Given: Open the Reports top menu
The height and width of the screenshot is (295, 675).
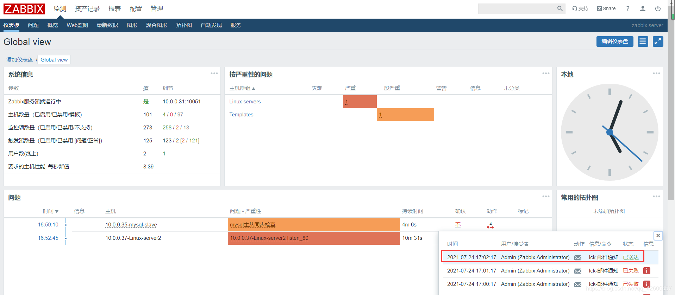Looking at the screenshot, I should pos(115,9).
